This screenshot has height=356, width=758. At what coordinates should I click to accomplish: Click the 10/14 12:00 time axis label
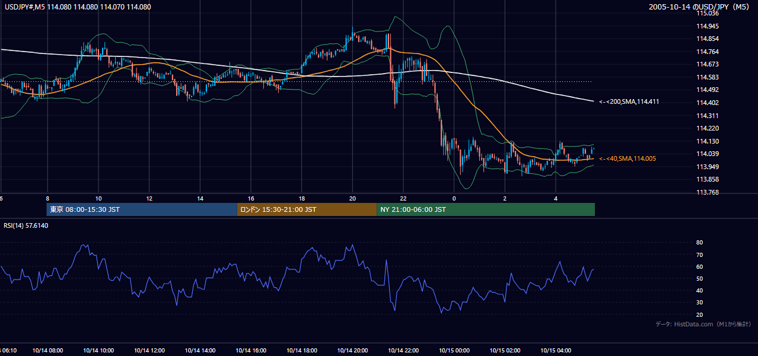pos(149,351)
